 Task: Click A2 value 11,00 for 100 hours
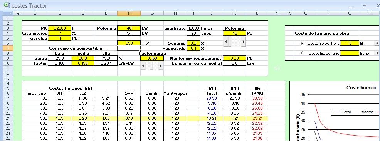tap(82, 98)
